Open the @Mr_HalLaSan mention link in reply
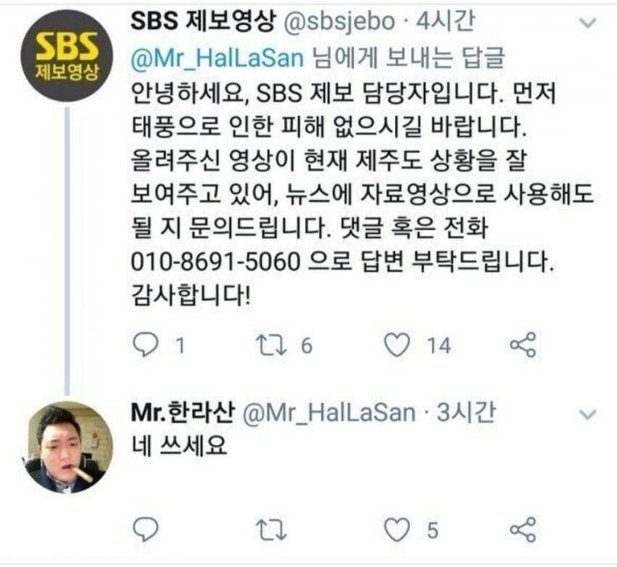 pos(217,58)
